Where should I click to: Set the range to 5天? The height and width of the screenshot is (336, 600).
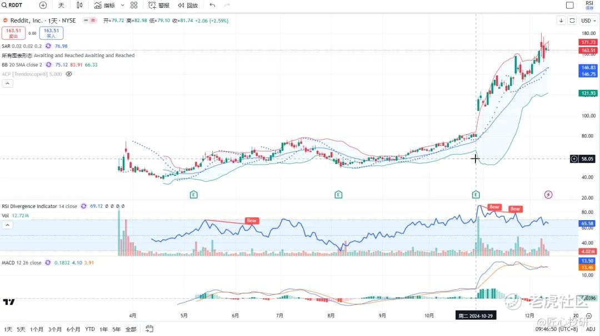pos(21,329)
